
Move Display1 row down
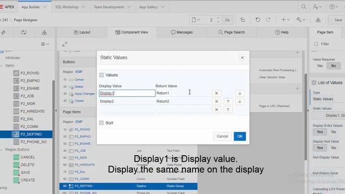[x=240, y=93]
